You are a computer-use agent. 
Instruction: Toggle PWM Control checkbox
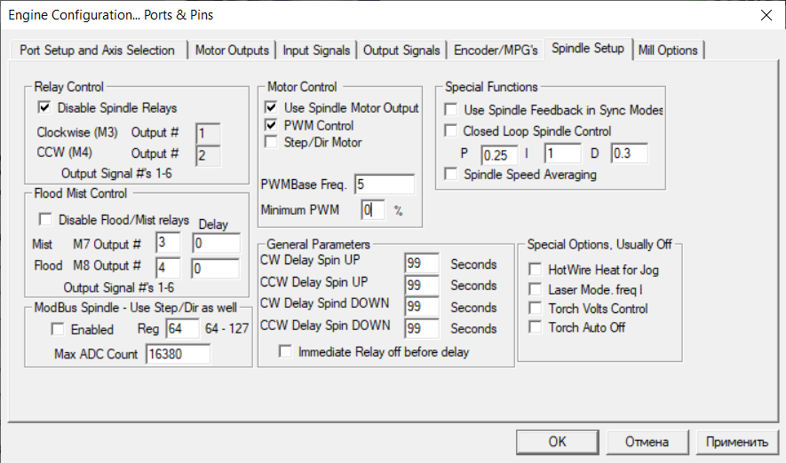[271, 125]
